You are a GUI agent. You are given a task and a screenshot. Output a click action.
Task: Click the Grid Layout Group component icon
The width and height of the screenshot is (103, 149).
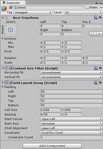pos(6,83)
